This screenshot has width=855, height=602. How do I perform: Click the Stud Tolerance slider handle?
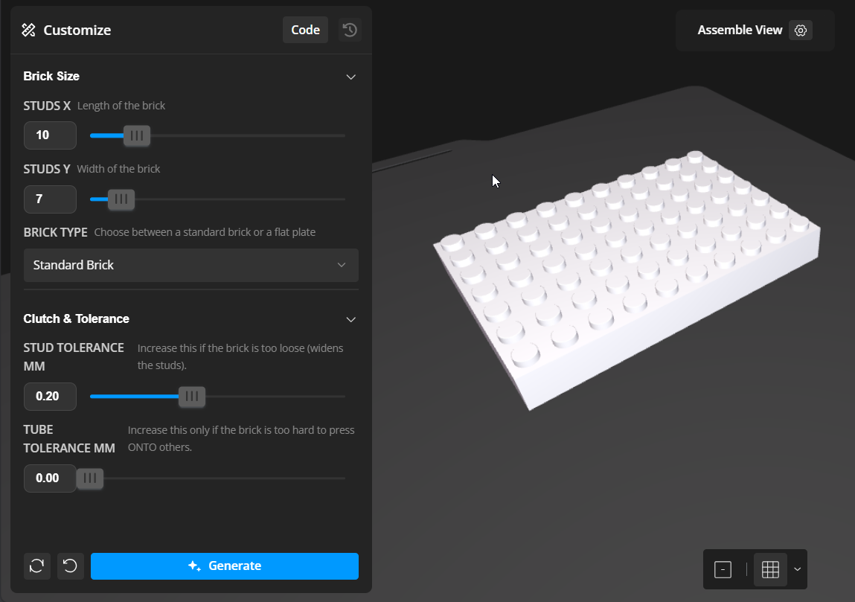pyautogui.click(x=192, y=397)
